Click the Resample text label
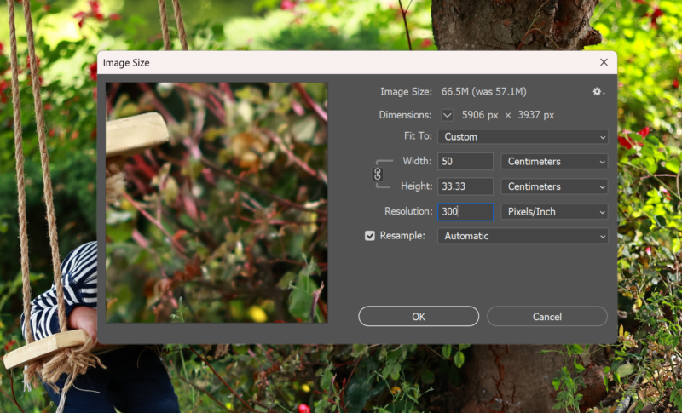The height and width of the screenshot is (413, 682). tap(402, 236)
